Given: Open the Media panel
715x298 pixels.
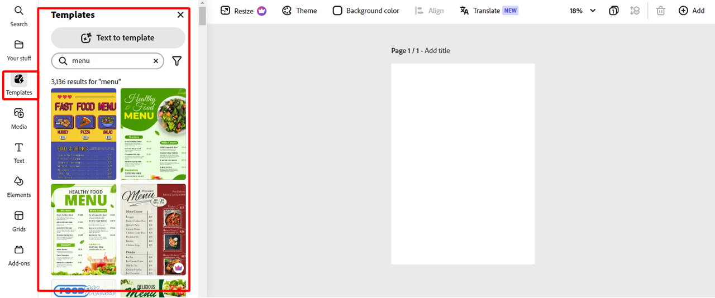Looking at the screenshot, I should tap(19, 119).
